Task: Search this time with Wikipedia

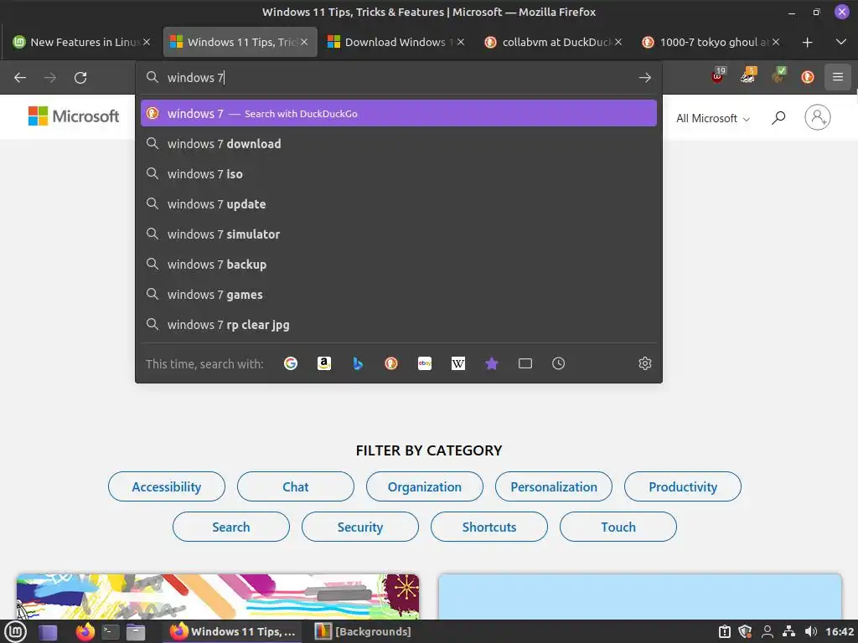Action: coord(458,363)
